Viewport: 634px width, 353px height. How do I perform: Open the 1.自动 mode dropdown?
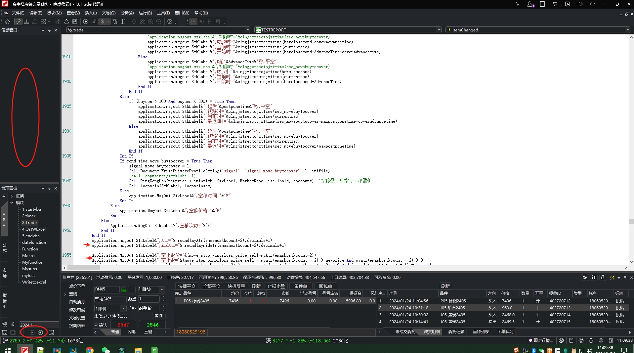tap(162, 289)
